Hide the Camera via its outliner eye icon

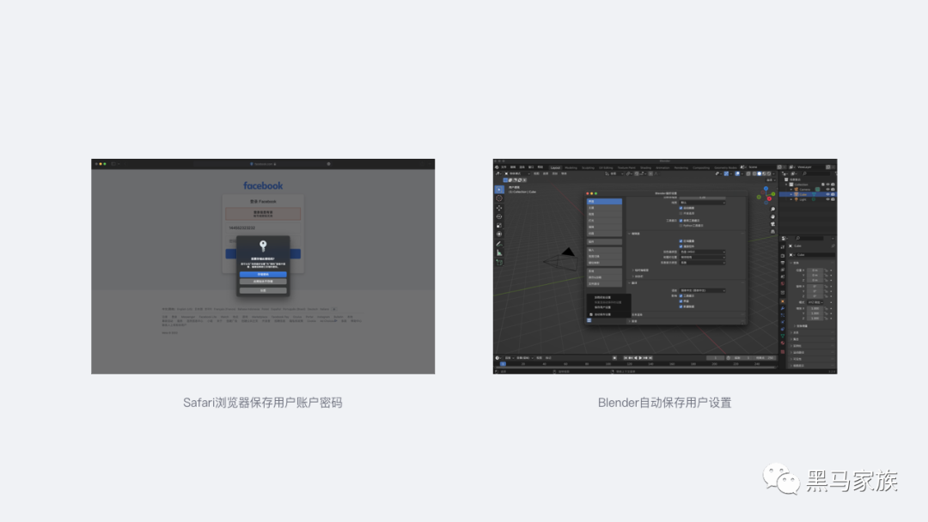click(x=827, y=189)
